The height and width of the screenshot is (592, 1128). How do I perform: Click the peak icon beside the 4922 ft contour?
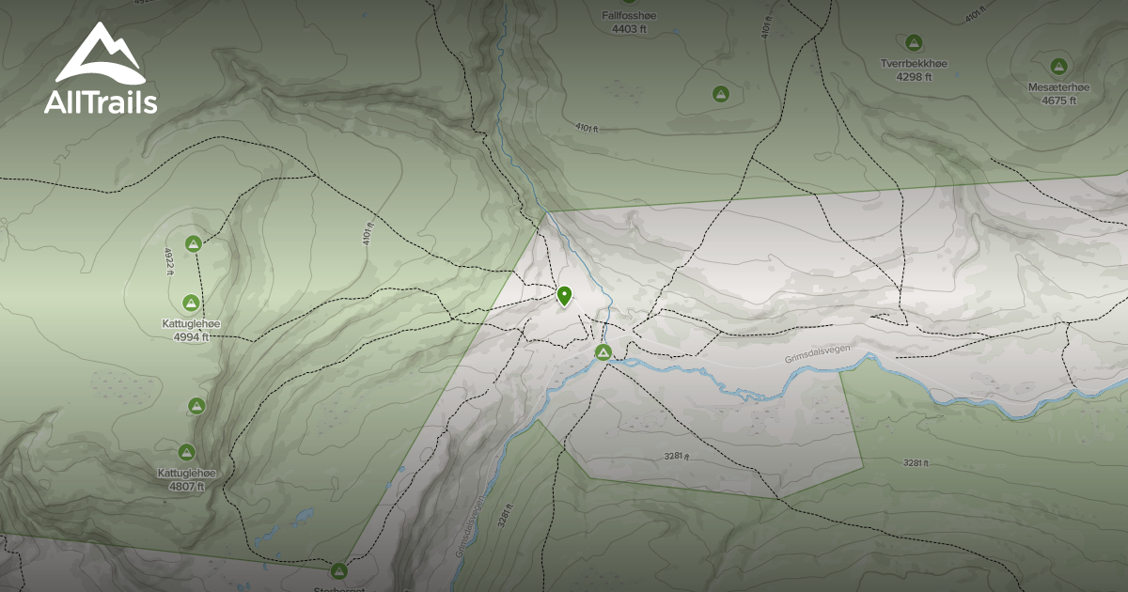coord(193,244)
